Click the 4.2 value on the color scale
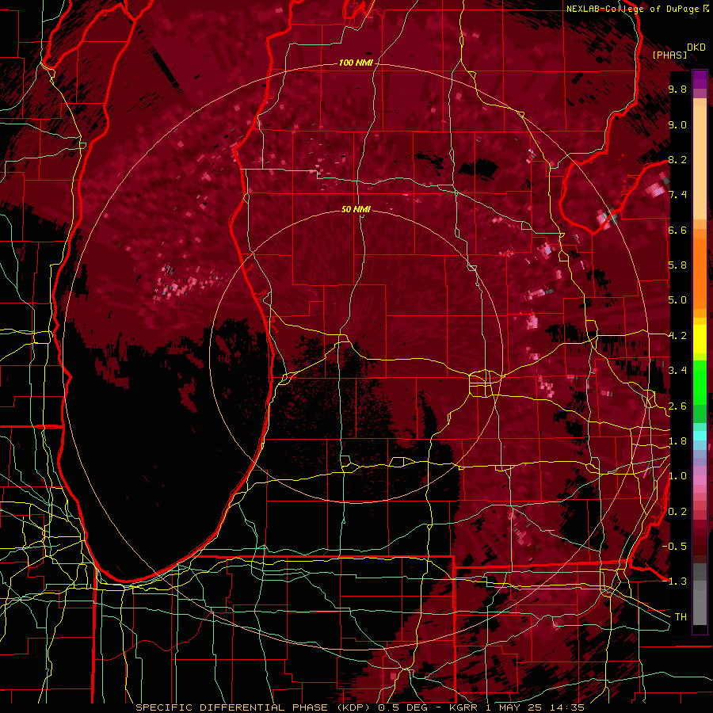The height and width of the screenshot is (713, 713). click(x=677, y=336)
